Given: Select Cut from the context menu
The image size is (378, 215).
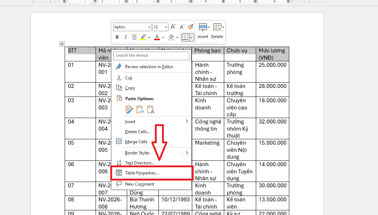Looking at the screenshot, I should [151, 78].
